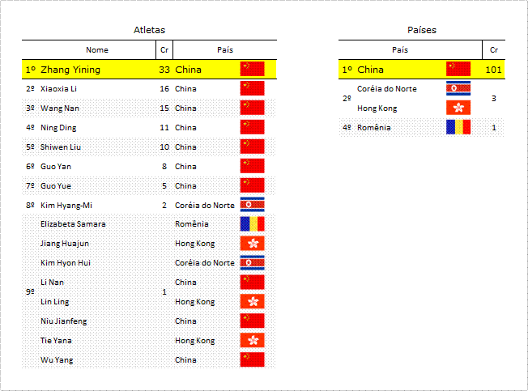Click China flag beside Zhang Yining

click(252, 69)
